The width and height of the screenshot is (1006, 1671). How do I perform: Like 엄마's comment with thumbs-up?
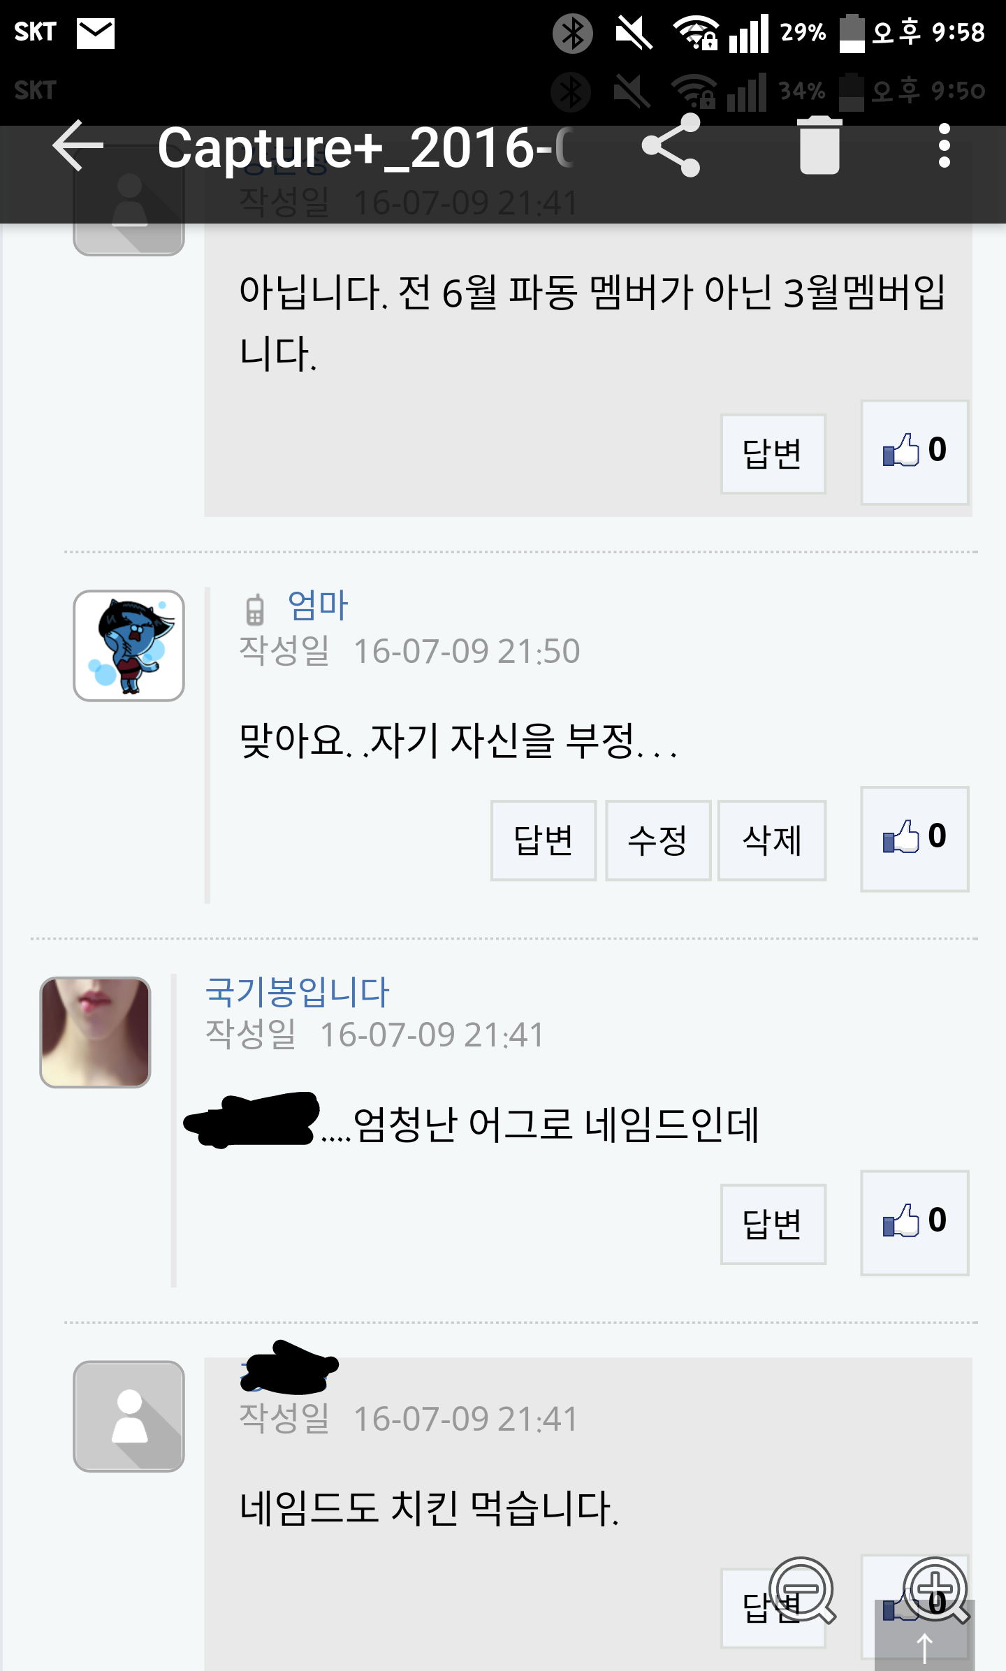tap(914, 838)
